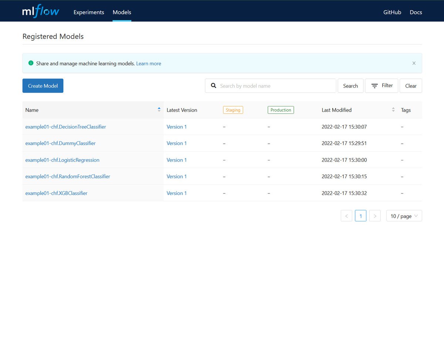Click the green info icon in the banner
This screenshot has width=444, height=357.
(31, 63)
